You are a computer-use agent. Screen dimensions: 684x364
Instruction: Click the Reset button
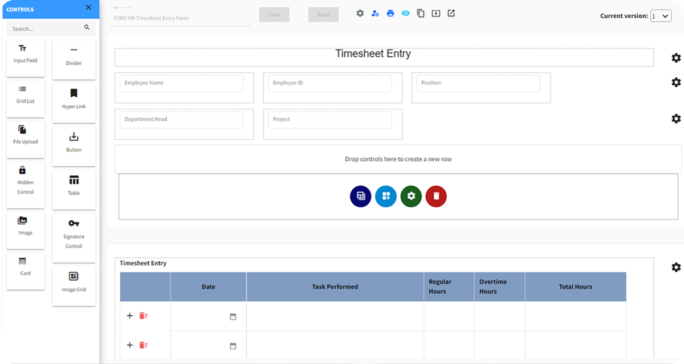click(x=323, y=14)
